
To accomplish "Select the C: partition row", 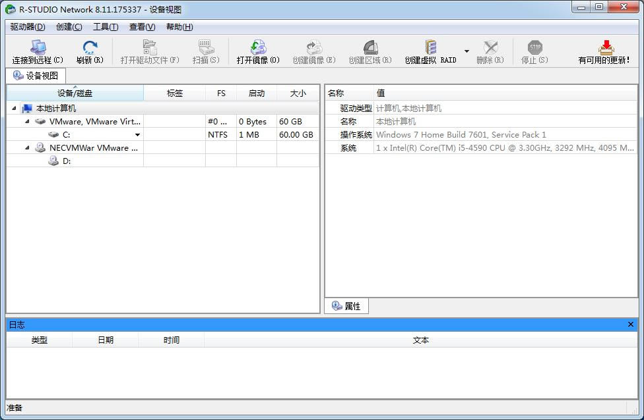I will point(163,134).
